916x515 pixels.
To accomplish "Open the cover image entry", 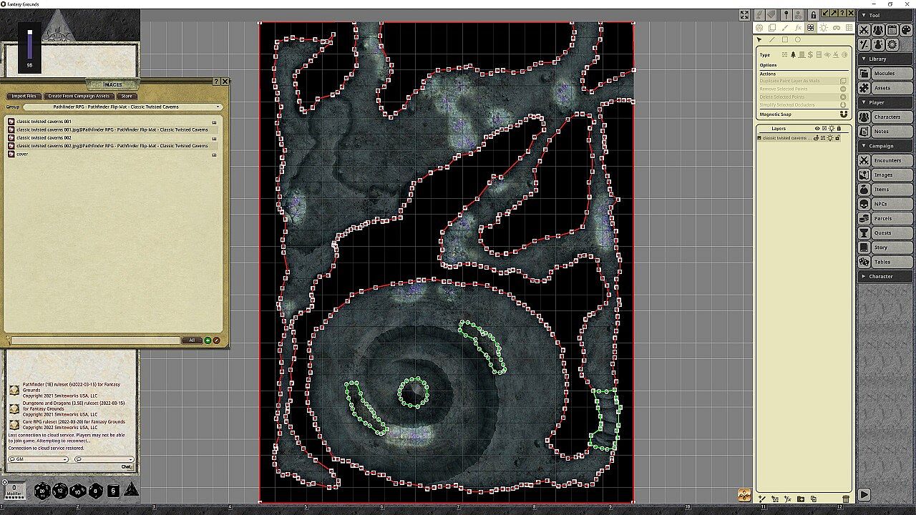I will click(x=112, y=154).
